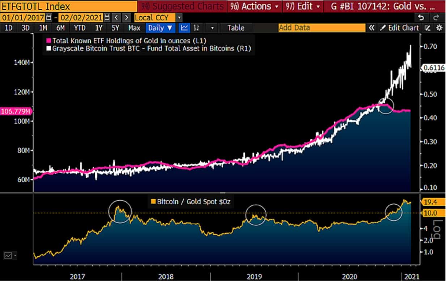Click the undo arrow at top right

pyautogui.click(x=421, y=17)
